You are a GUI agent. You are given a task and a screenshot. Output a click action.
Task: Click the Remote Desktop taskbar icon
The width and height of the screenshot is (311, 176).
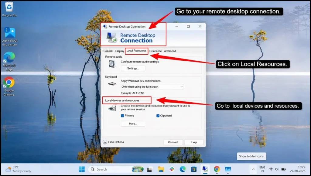point(205,169)
